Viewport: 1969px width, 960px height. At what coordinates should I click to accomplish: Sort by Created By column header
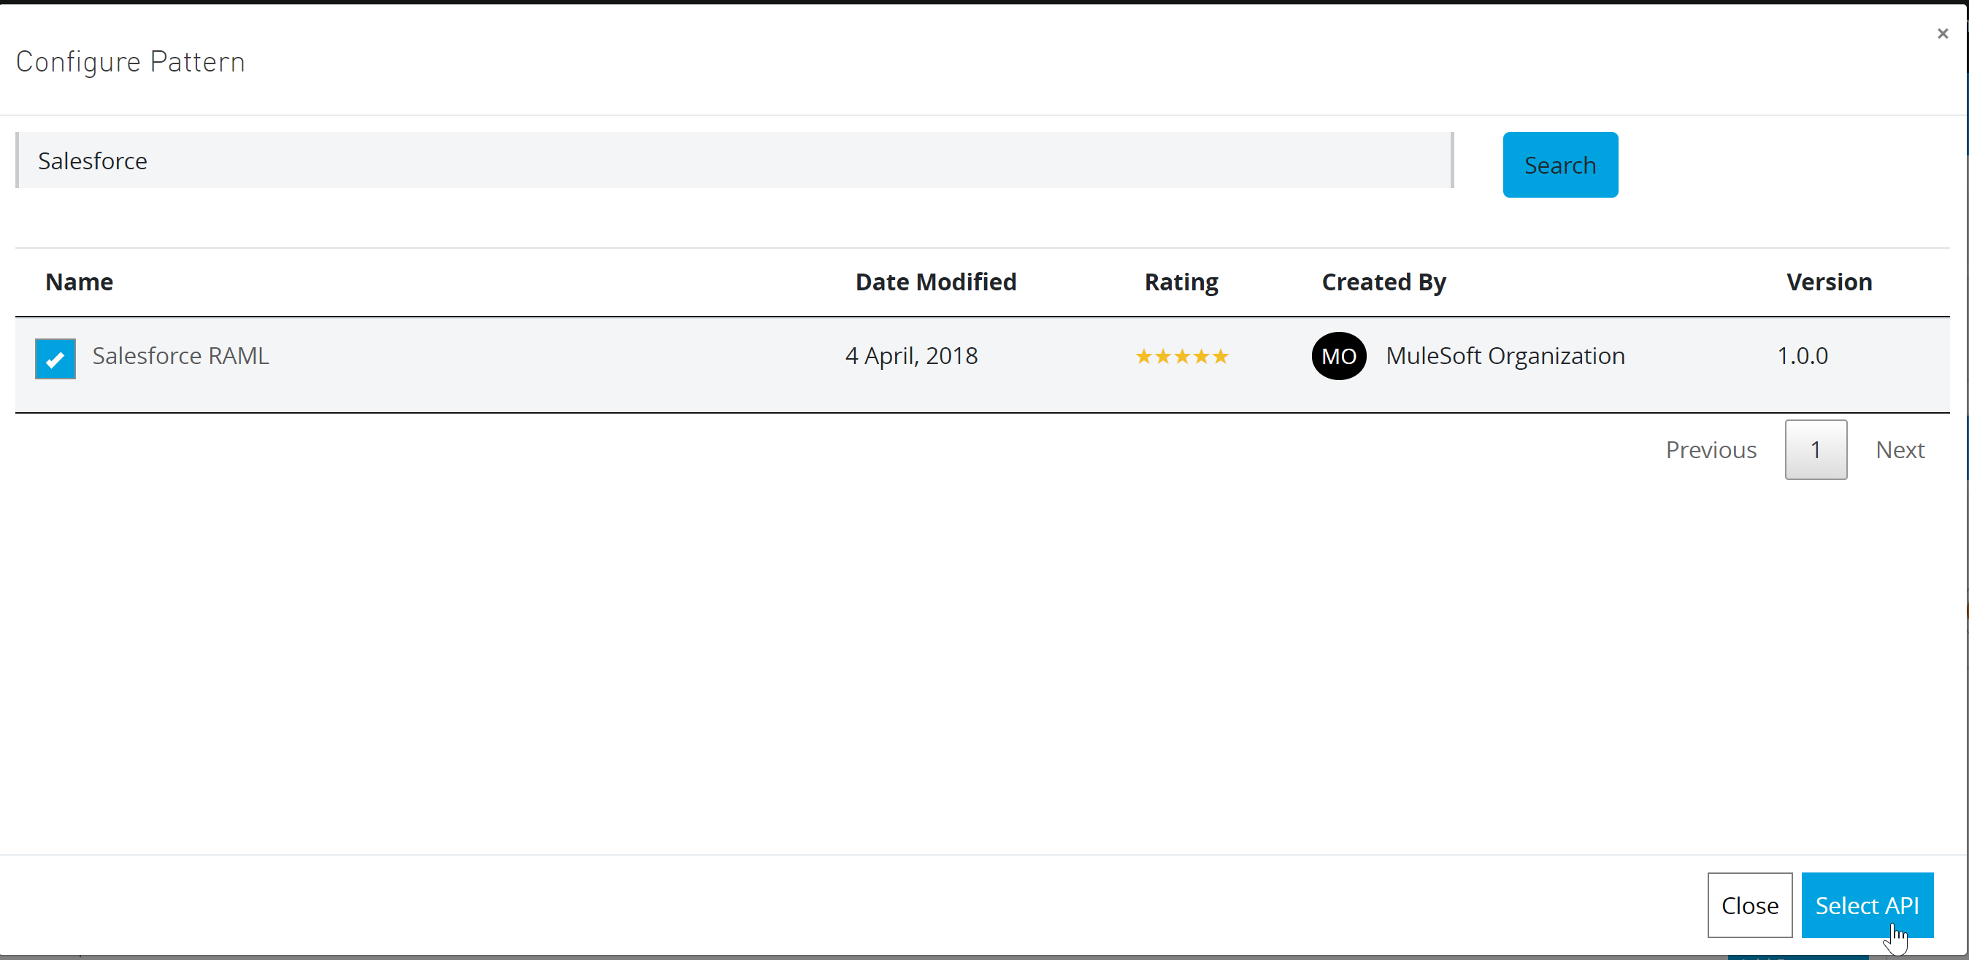(1383, 282)
